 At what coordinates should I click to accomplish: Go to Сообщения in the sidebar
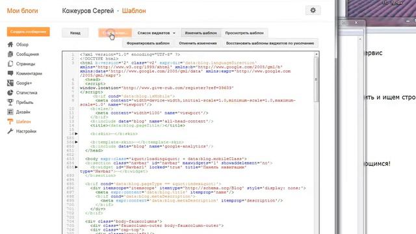point(27,54)
